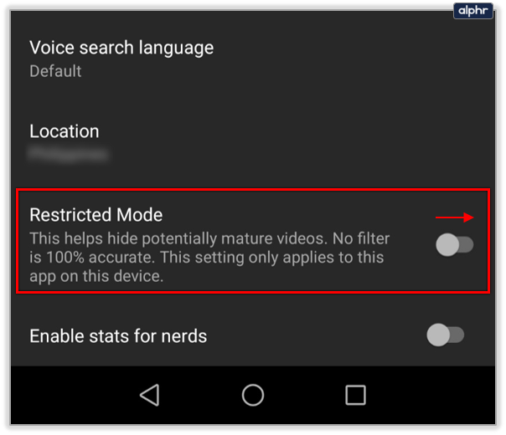Click the red arrow above the Restricted Mode switch

[x=454, y=217]
